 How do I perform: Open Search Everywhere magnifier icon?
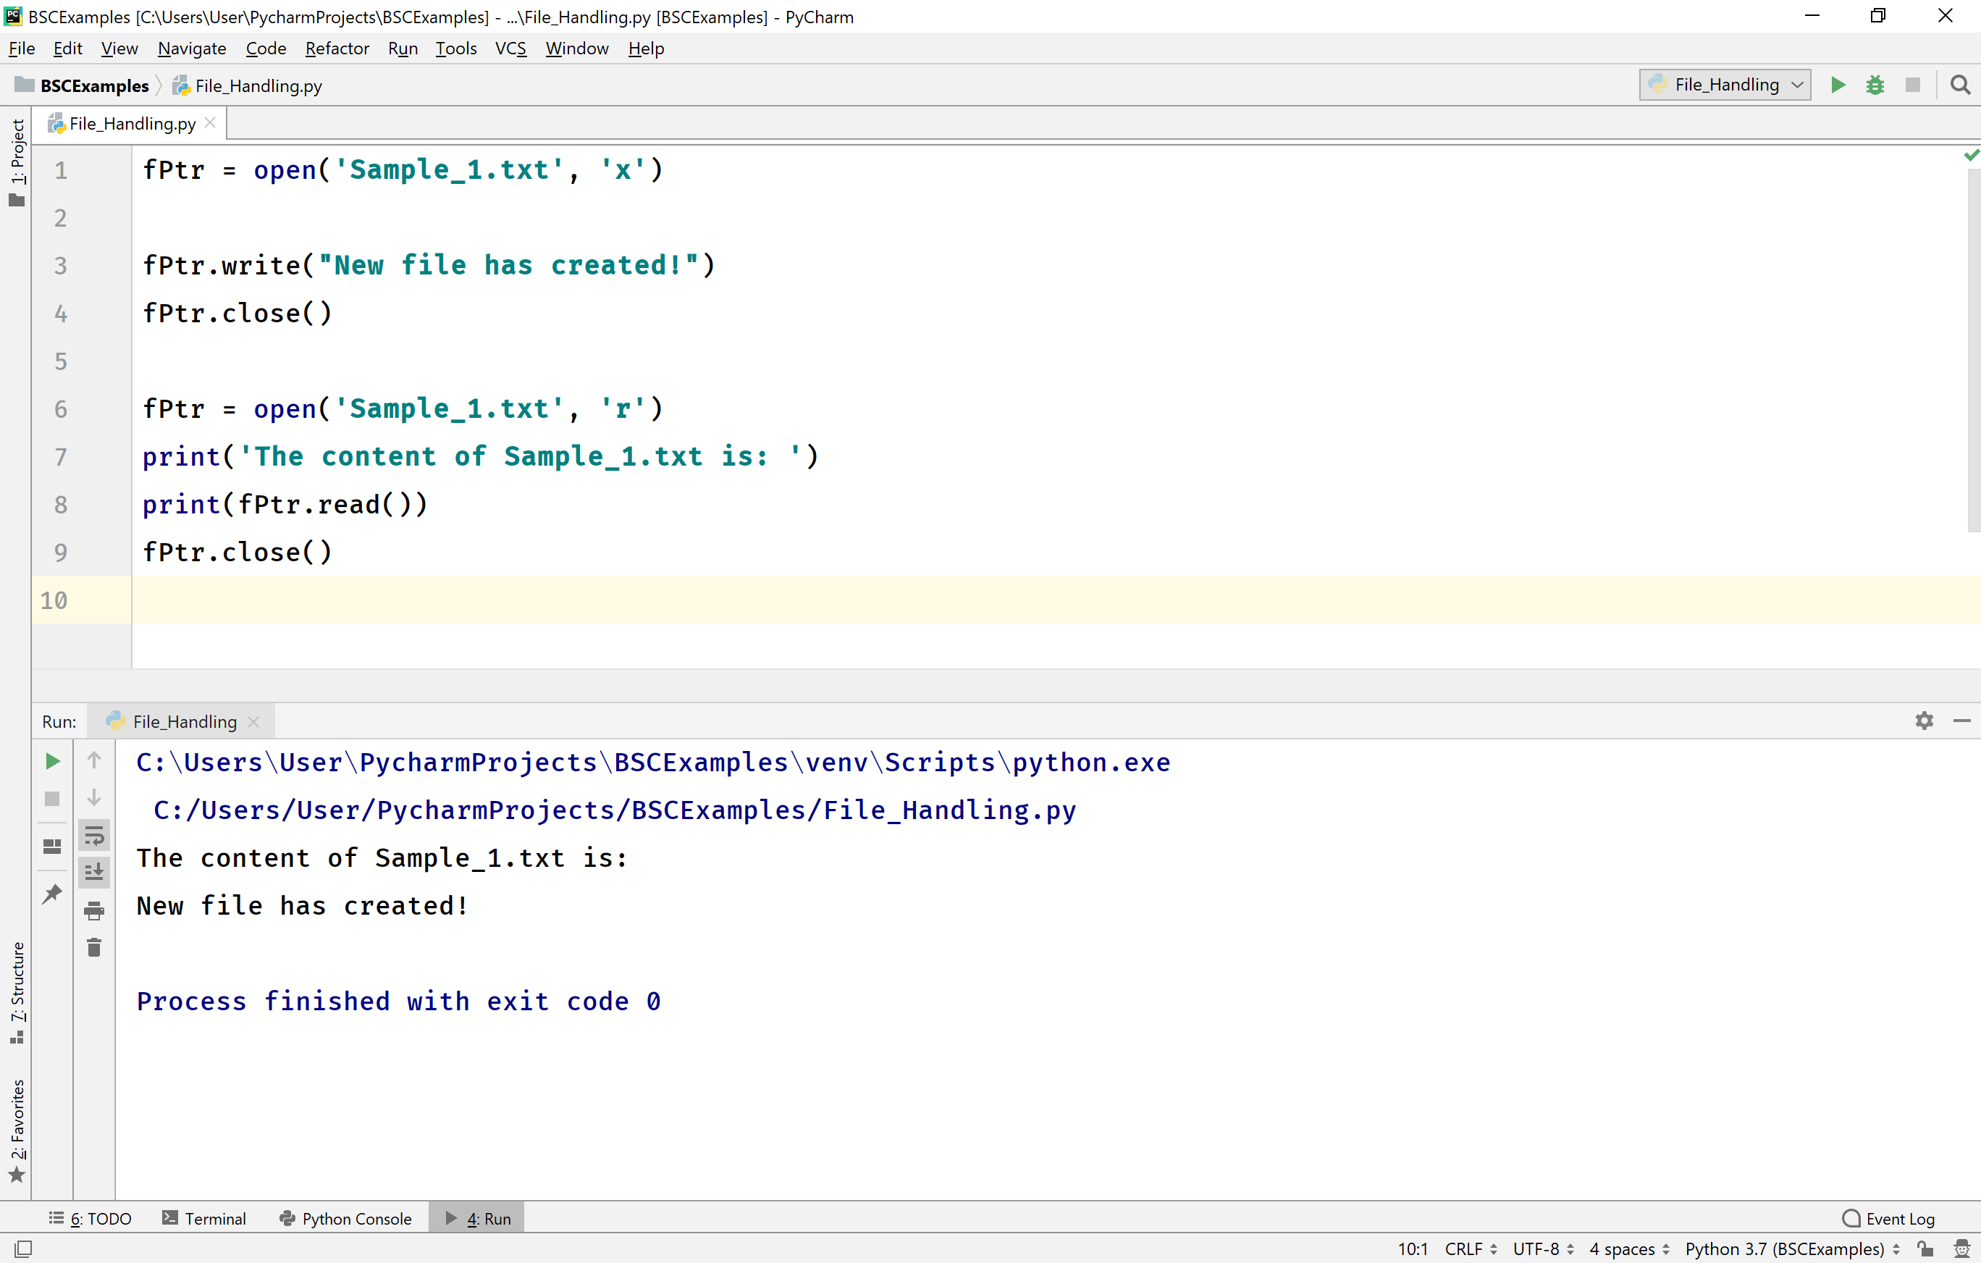click(1961, 85)
